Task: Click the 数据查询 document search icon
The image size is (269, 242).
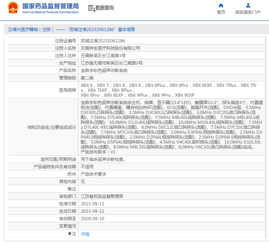Action: (91, 8)
